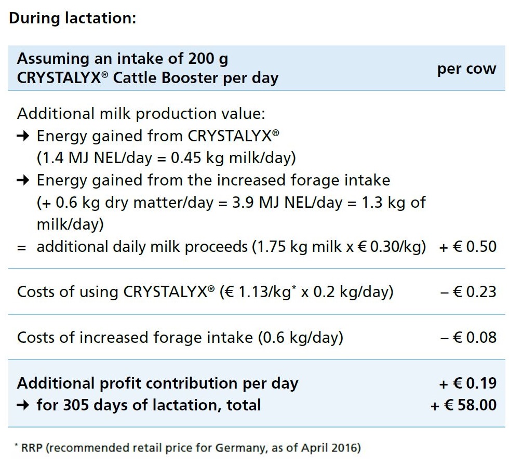The height and width of the screenshot is (466, 509).
Task: Select the '– € 0.08' forage cost value
Action: (468, 337)
